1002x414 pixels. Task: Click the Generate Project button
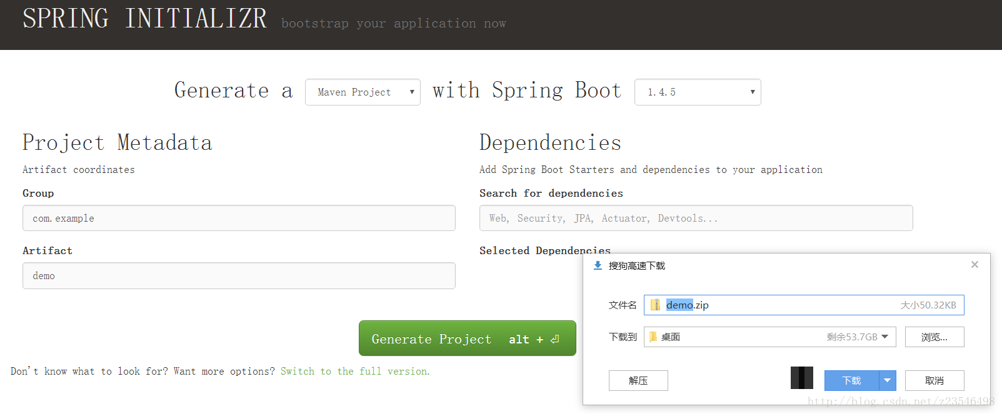[x=468, y=338]
